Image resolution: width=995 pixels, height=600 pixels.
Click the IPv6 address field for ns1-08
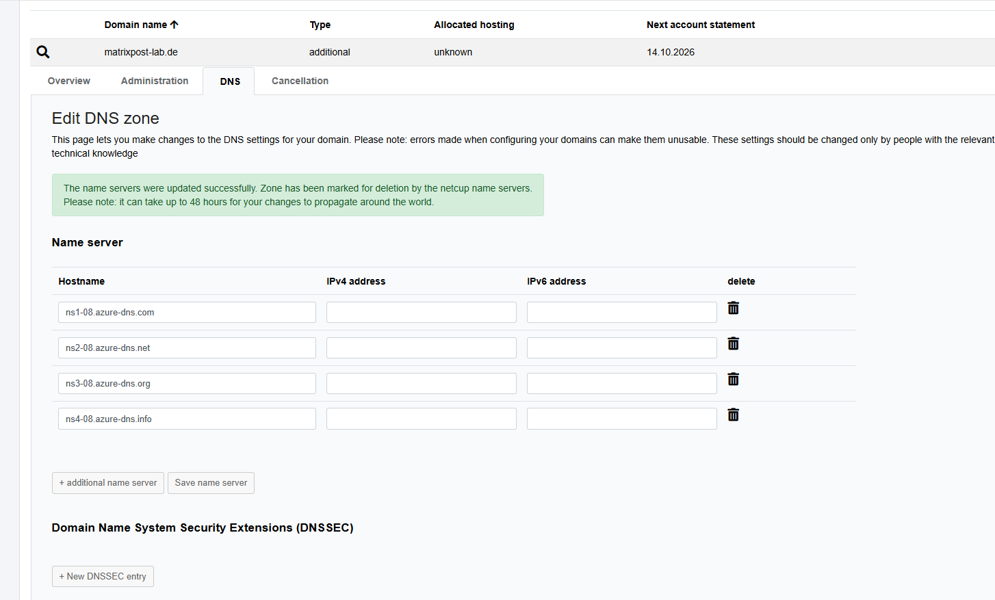click(x=621, y=313)
